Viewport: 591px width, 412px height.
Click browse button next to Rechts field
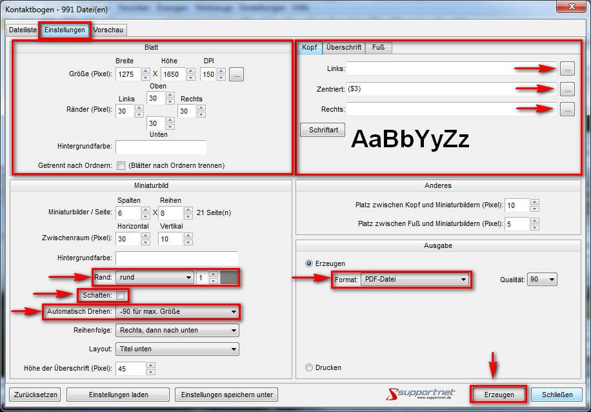[x=566, y=110]
